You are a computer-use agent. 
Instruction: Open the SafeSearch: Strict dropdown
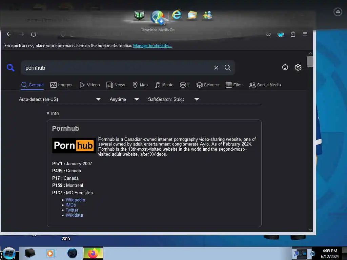coord(173,100)
